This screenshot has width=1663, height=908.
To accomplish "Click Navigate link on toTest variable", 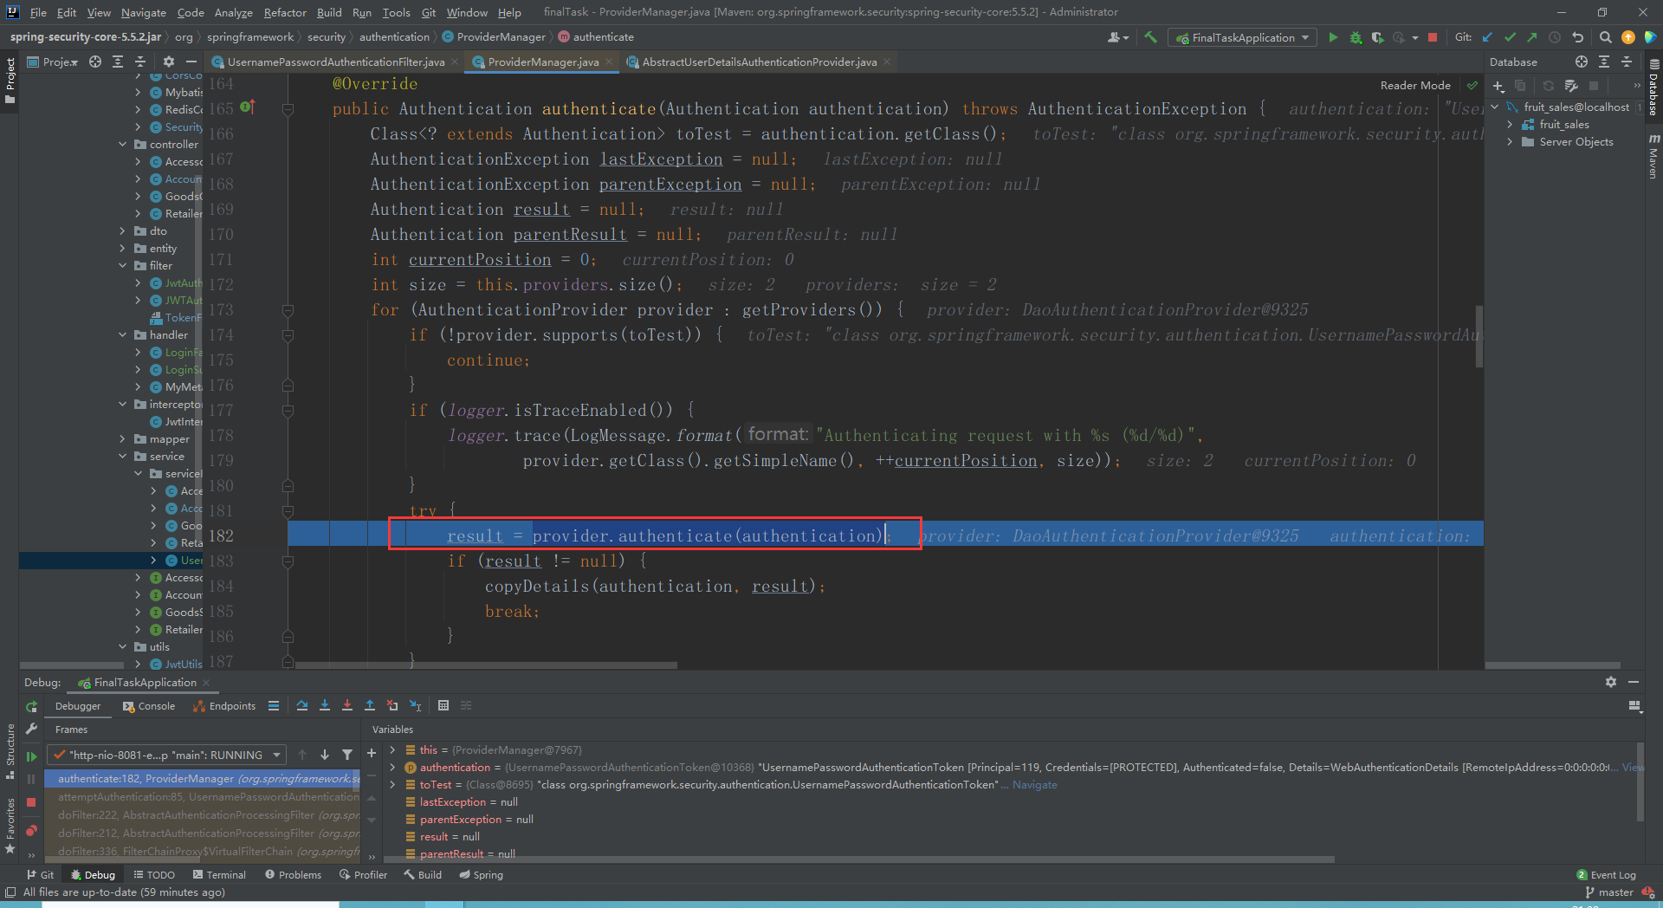I will point(1034,784).
